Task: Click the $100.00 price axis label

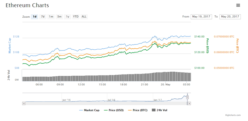Action: [199, 68]
